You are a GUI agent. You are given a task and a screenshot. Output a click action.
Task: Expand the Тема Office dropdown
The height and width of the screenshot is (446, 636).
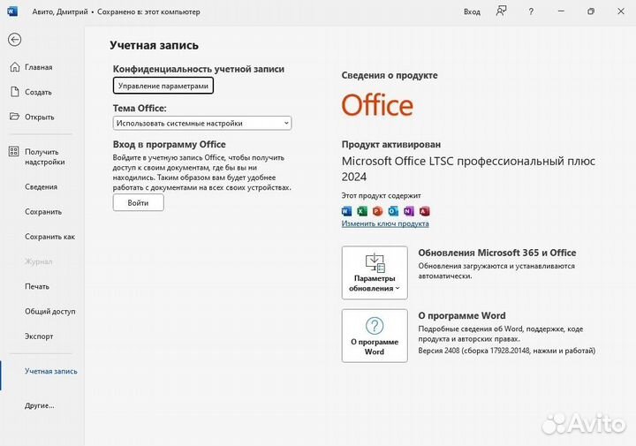pyautogui.click(x=202, y=124)
